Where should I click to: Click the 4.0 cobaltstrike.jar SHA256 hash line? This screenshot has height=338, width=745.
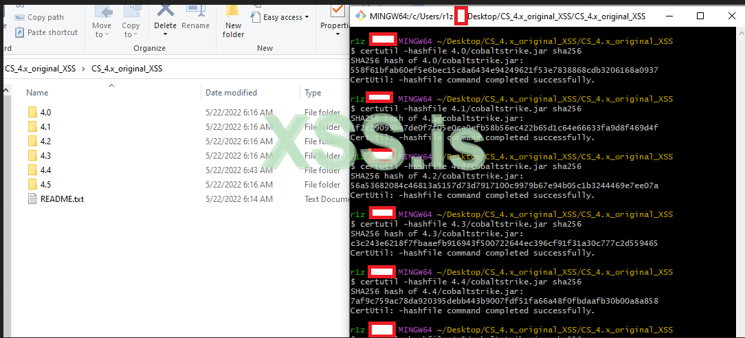tap(504, 70)
